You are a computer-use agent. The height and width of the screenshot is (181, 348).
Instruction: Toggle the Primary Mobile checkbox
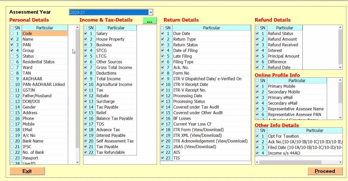click(x=257, y=87)
